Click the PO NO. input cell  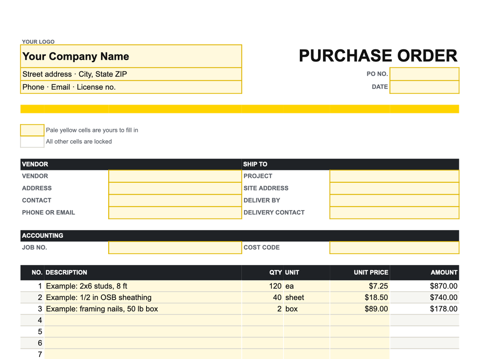point(424,74)
